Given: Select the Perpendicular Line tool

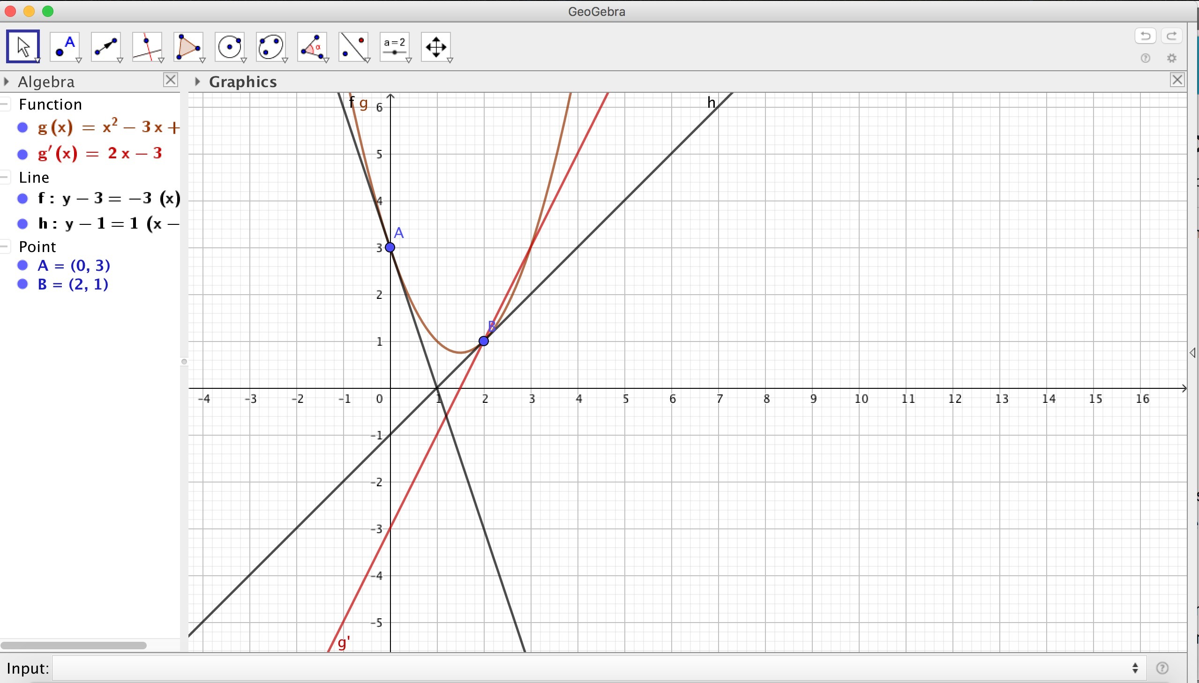Looking at the screenshot, I should (147, 46).
